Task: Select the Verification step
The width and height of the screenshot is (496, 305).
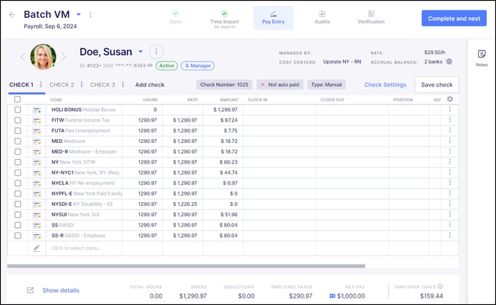Action: tap(371, 18)
